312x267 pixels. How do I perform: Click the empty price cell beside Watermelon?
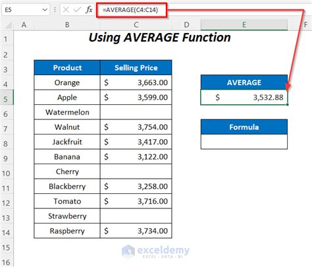(x=136, y=112)
